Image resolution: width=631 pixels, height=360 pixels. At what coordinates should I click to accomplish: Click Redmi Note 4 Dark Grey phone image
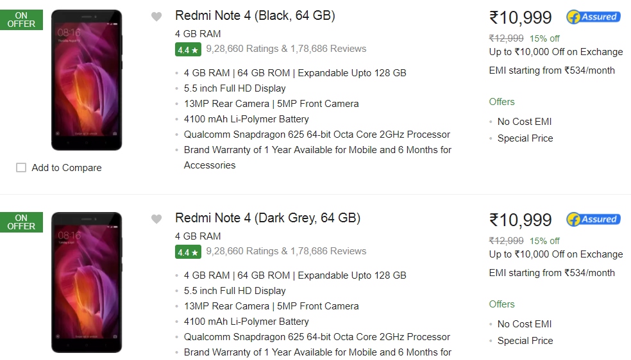point(87,282)
